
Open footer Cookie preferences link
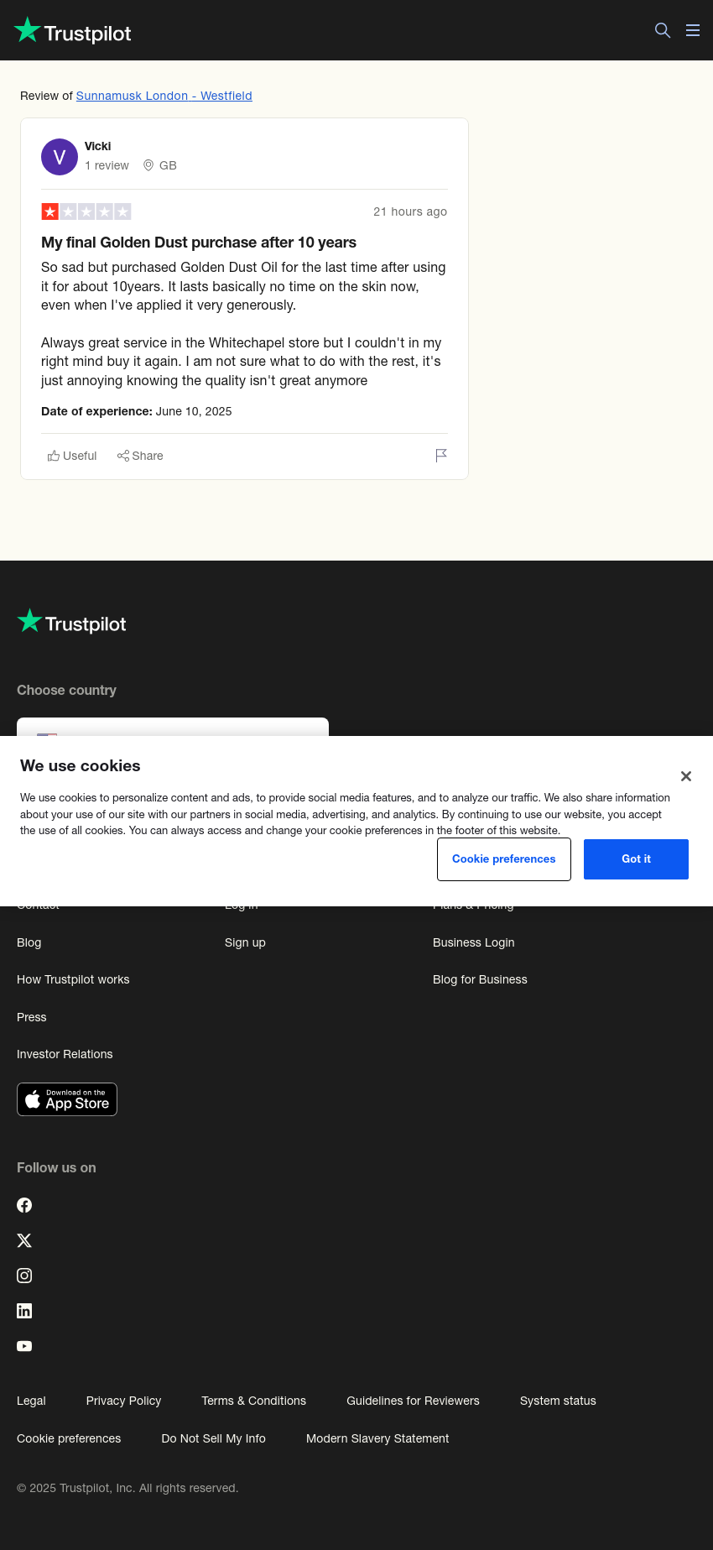[69, 1438]
